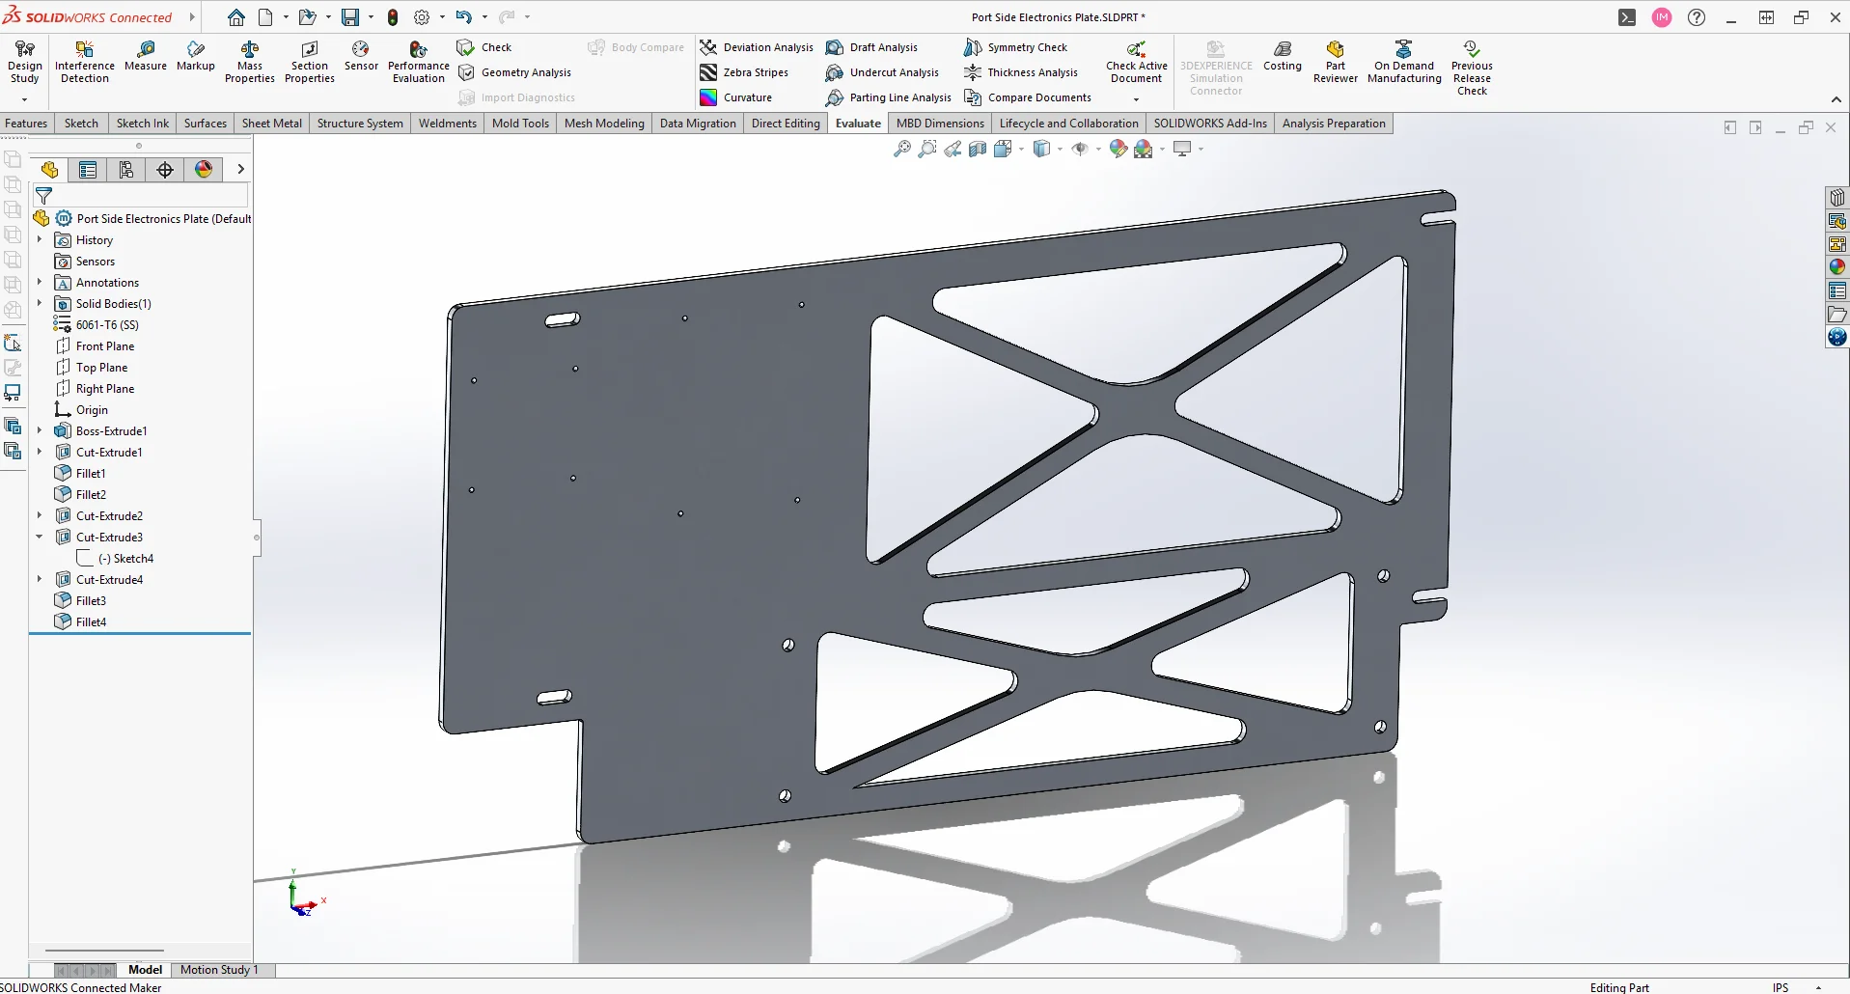Click the Mass Properties icon
The width and height of the screenshot is (1850, 994).
pos(250,62)
